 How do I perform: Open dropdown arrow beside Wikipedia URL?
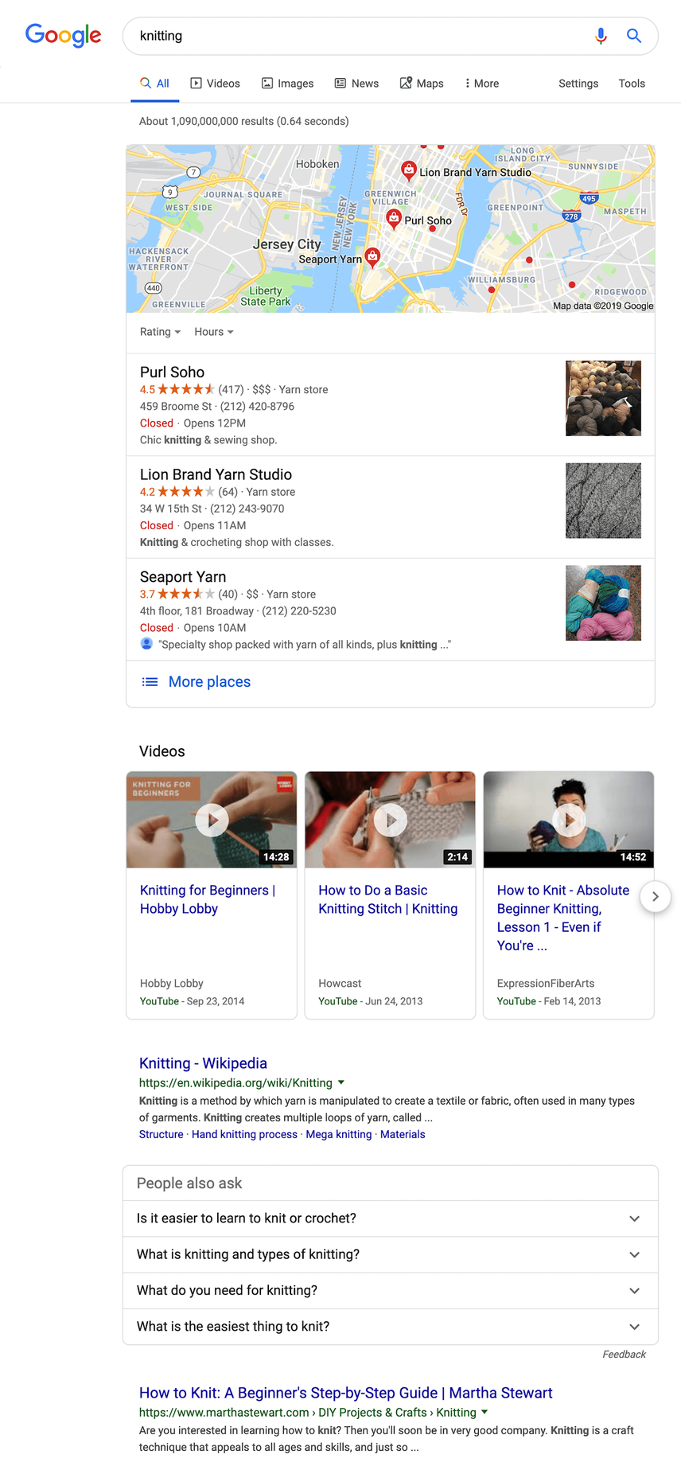pyautogui.click(x=341, y=1082)
